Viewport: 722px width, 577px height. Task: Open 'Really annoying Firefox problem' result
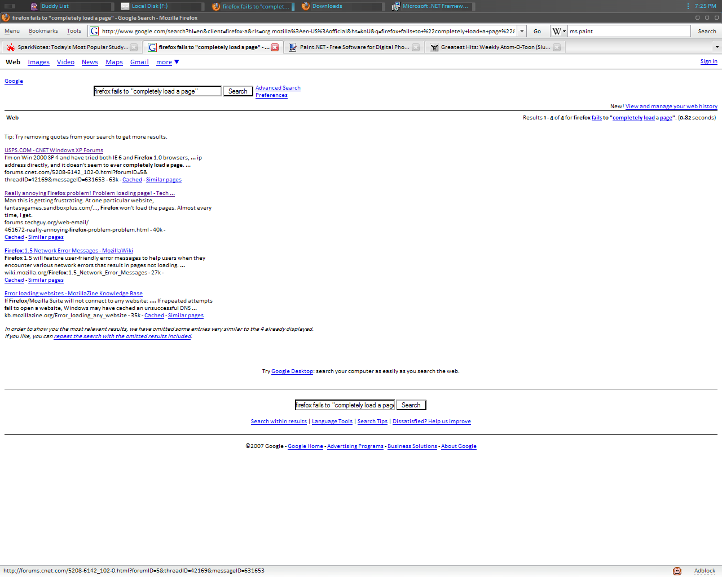pyautogui.click(x=90, y=193)
